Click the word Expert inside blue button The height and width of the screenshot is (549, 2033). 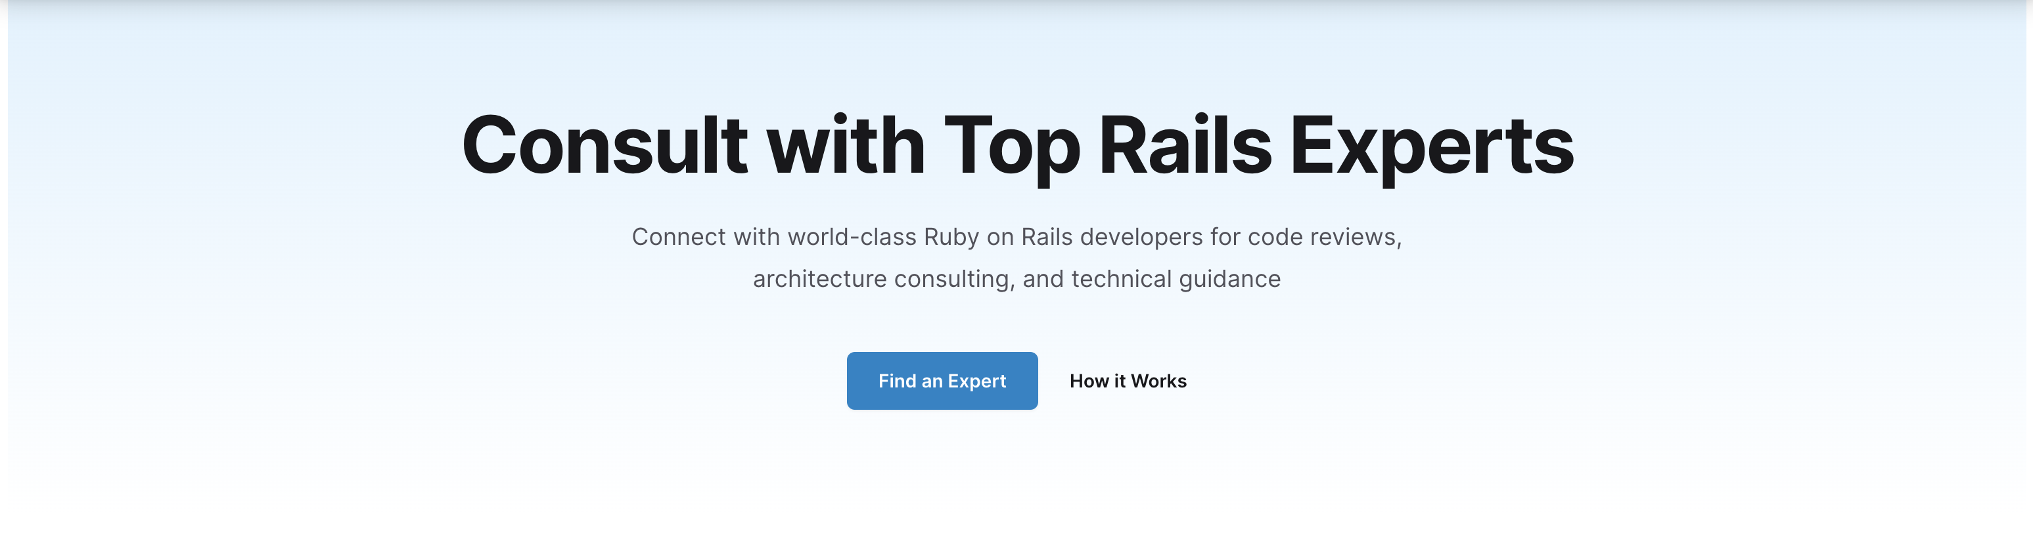[x=977, y=382]
